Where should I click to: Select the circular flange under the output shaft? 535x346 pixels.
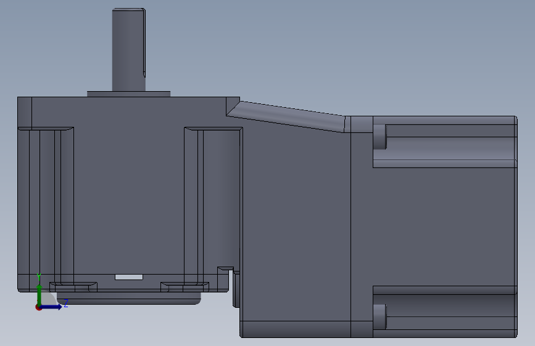(128, 94)
